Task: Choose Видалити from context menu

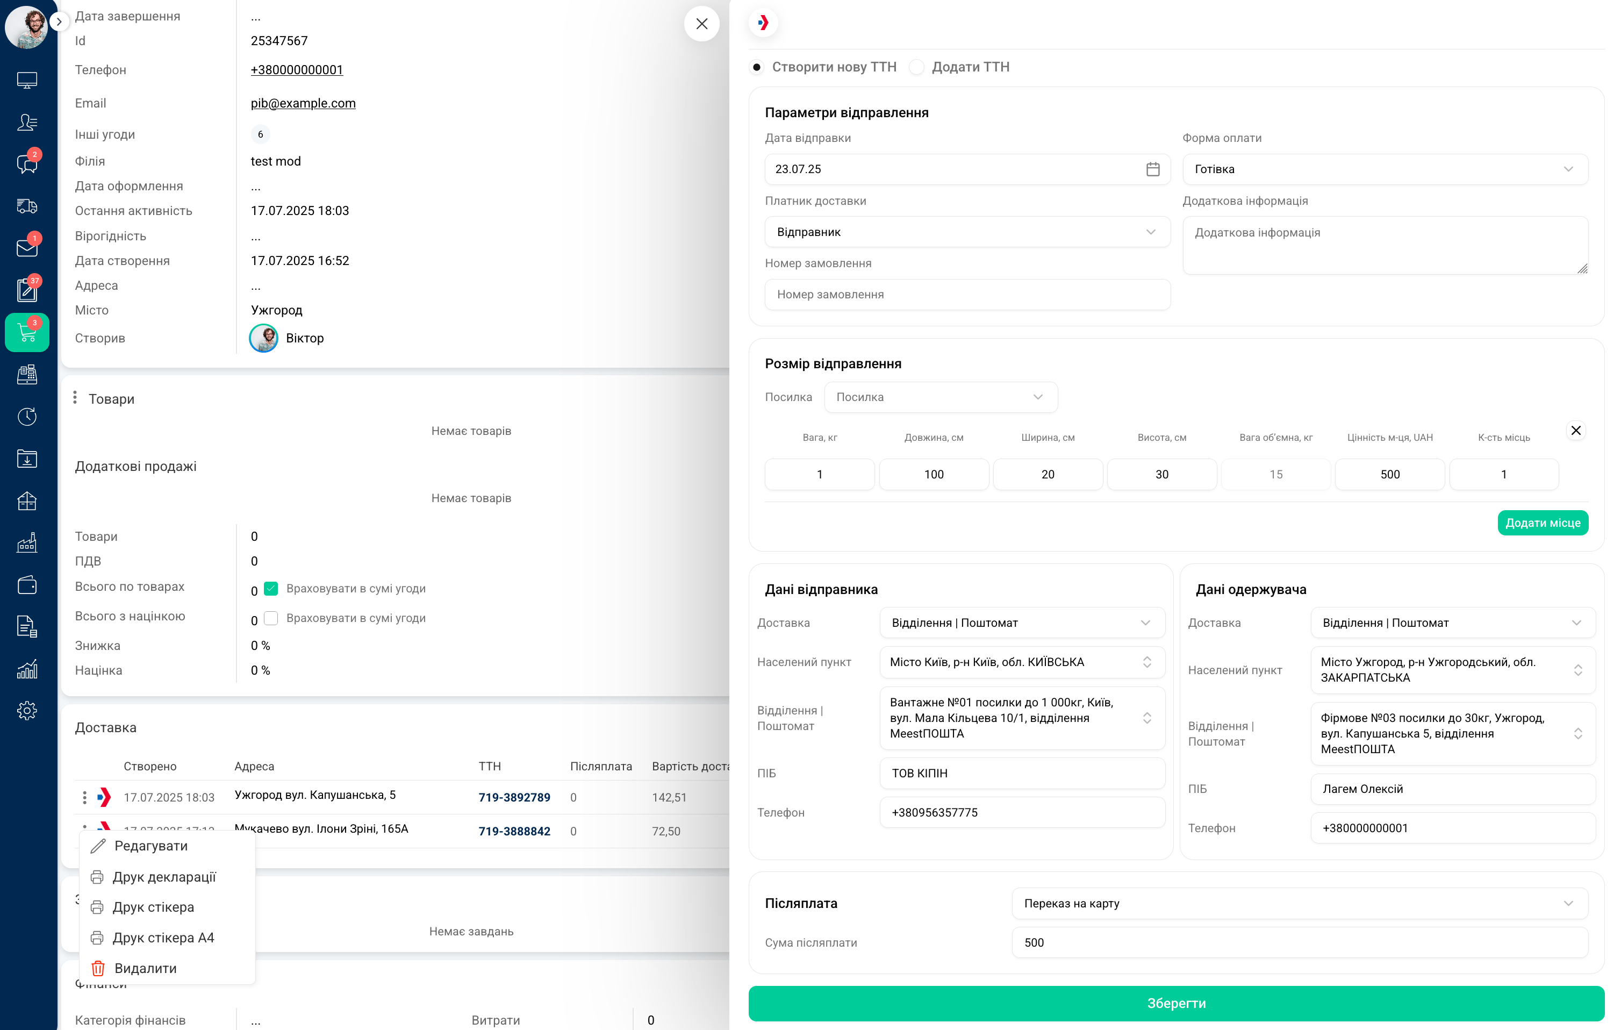Action: tap(167, 968)
